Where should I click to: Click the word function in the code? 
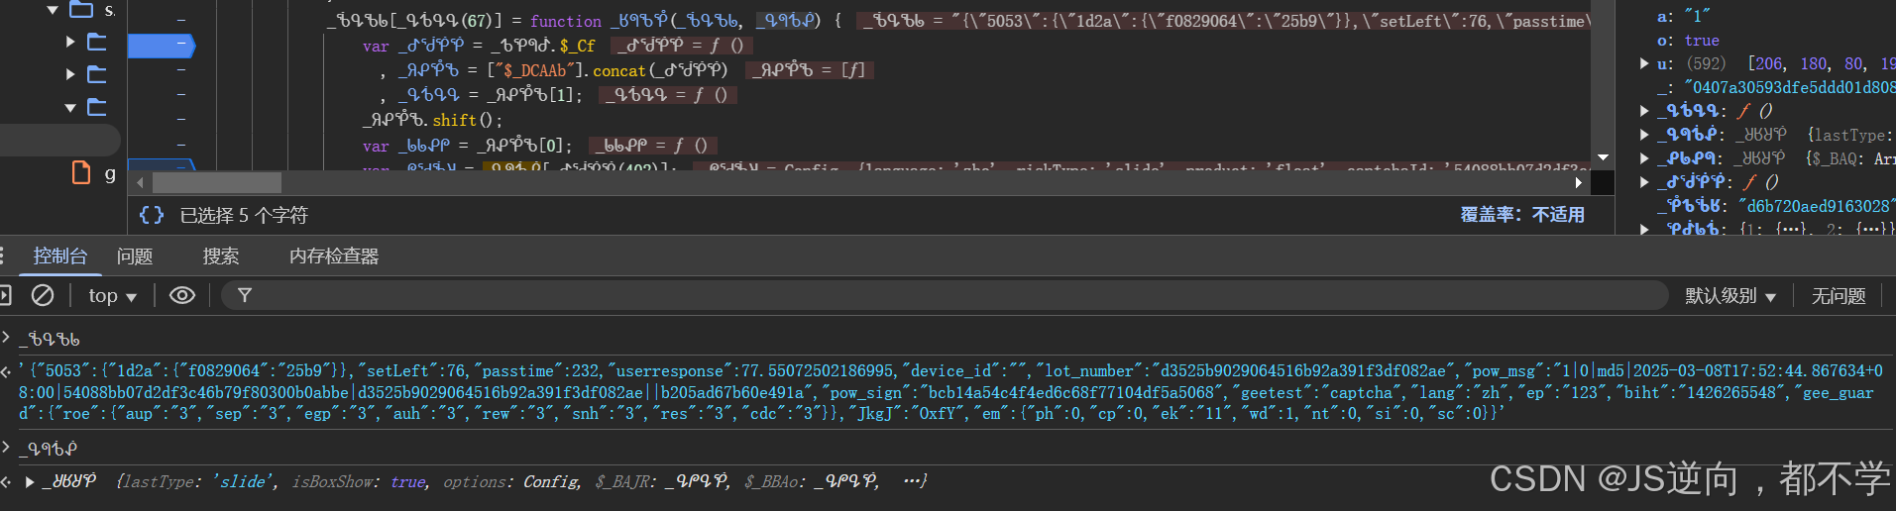pyautogui.click(x=565, y=21)
